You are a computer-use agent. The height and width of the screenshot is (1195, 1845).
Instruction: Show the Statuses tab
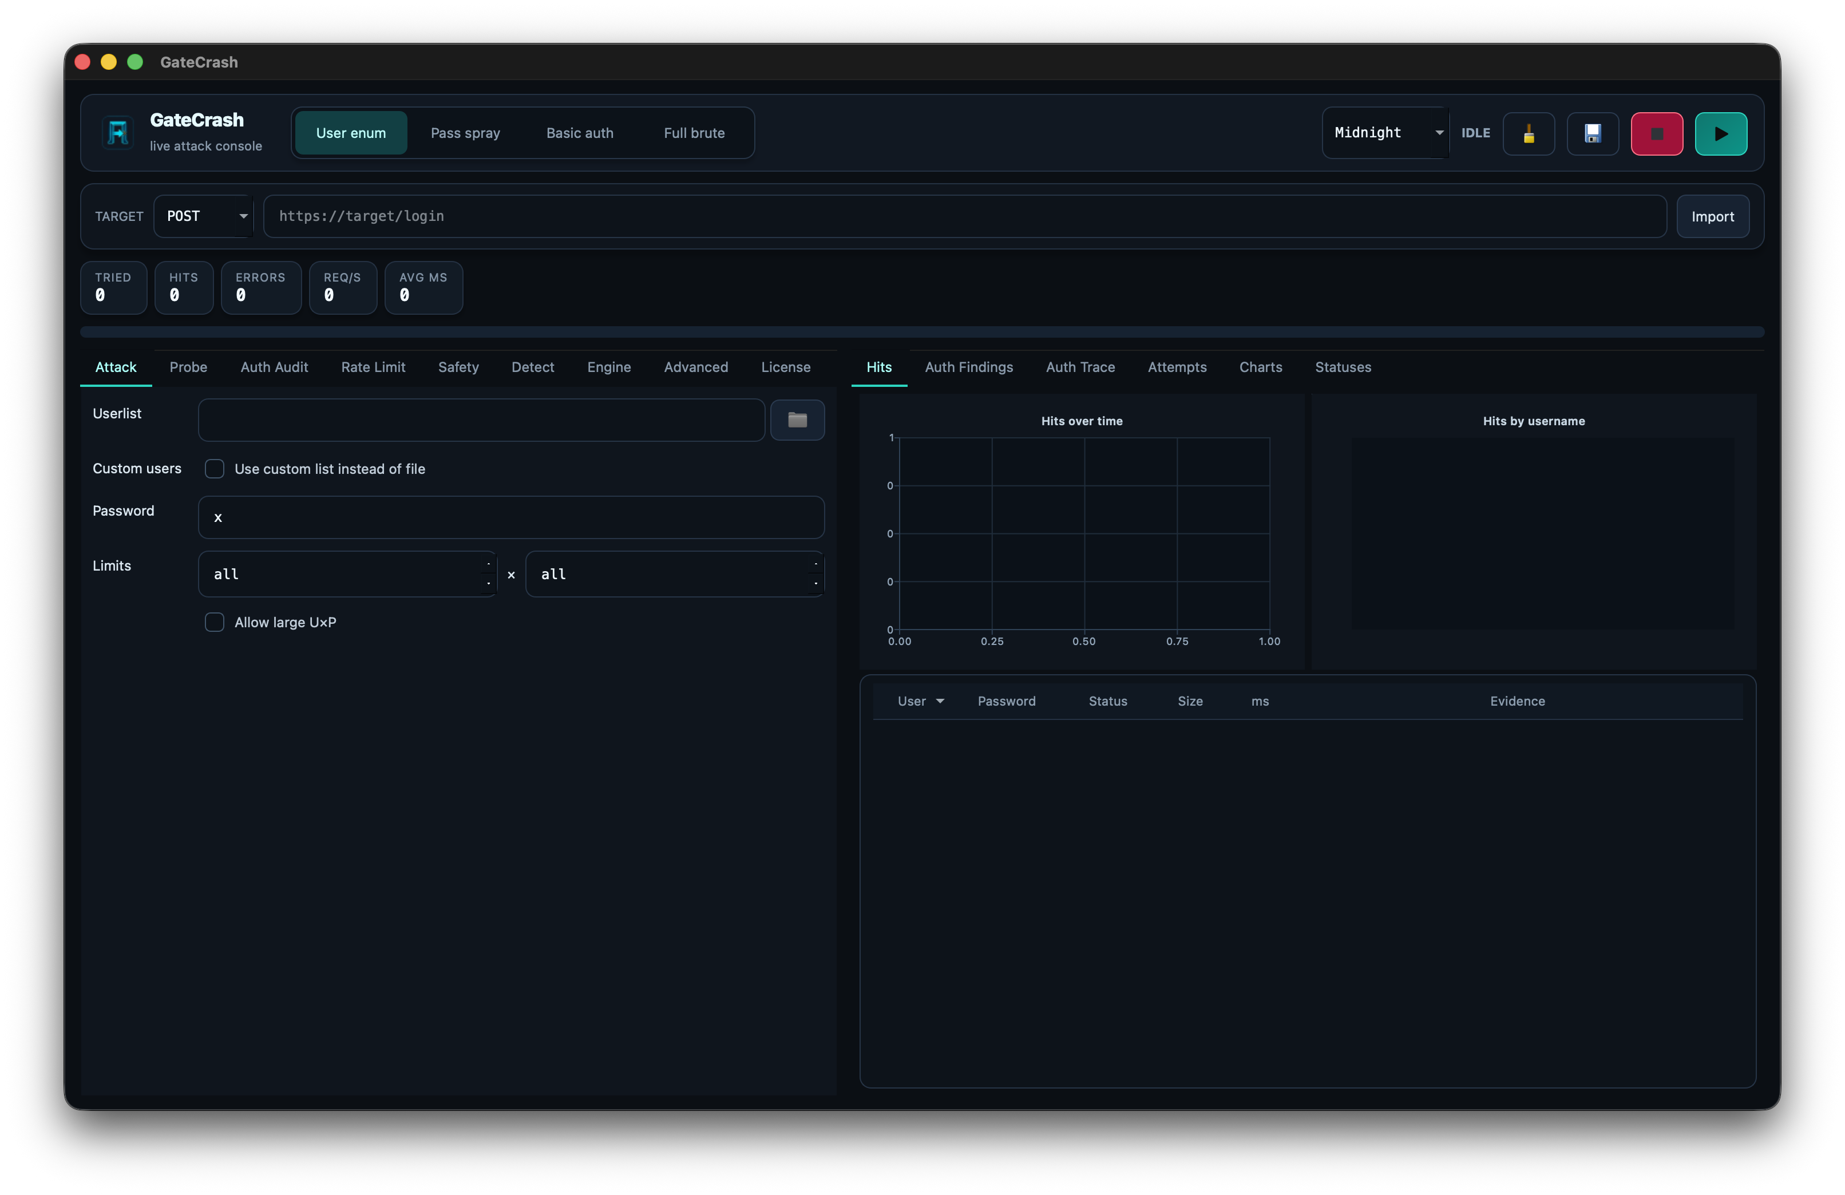coord(1343,367)
